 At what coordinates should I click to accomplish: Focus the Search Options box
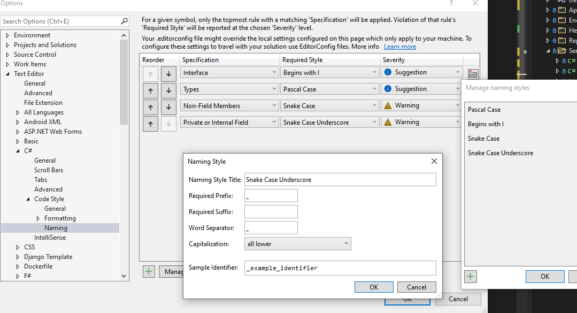(x=61, y=21)
